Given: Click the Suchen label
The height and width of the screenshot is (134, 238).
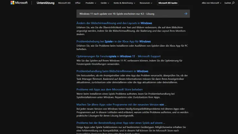Looking at the screenshot, I should [228, 3].
